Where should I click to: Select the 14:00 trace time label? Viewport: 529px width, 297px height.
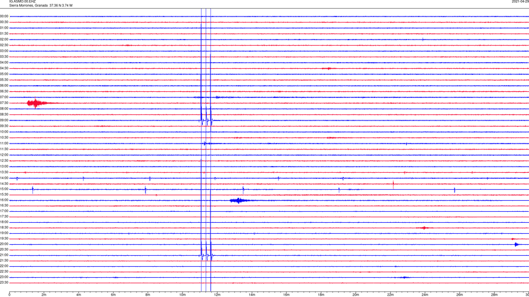[x=4, y=178]
